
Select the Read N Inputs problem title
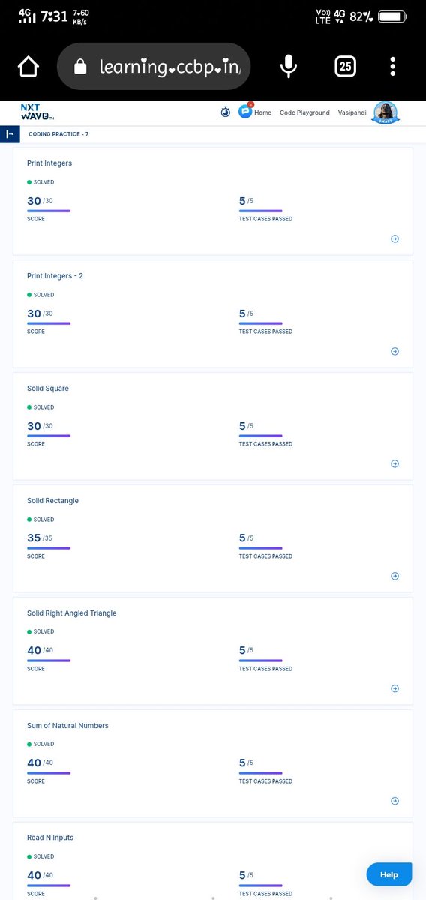50,838
